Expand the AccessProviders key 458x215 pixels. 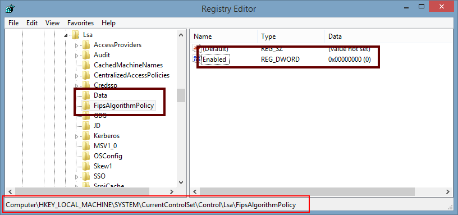77,45
